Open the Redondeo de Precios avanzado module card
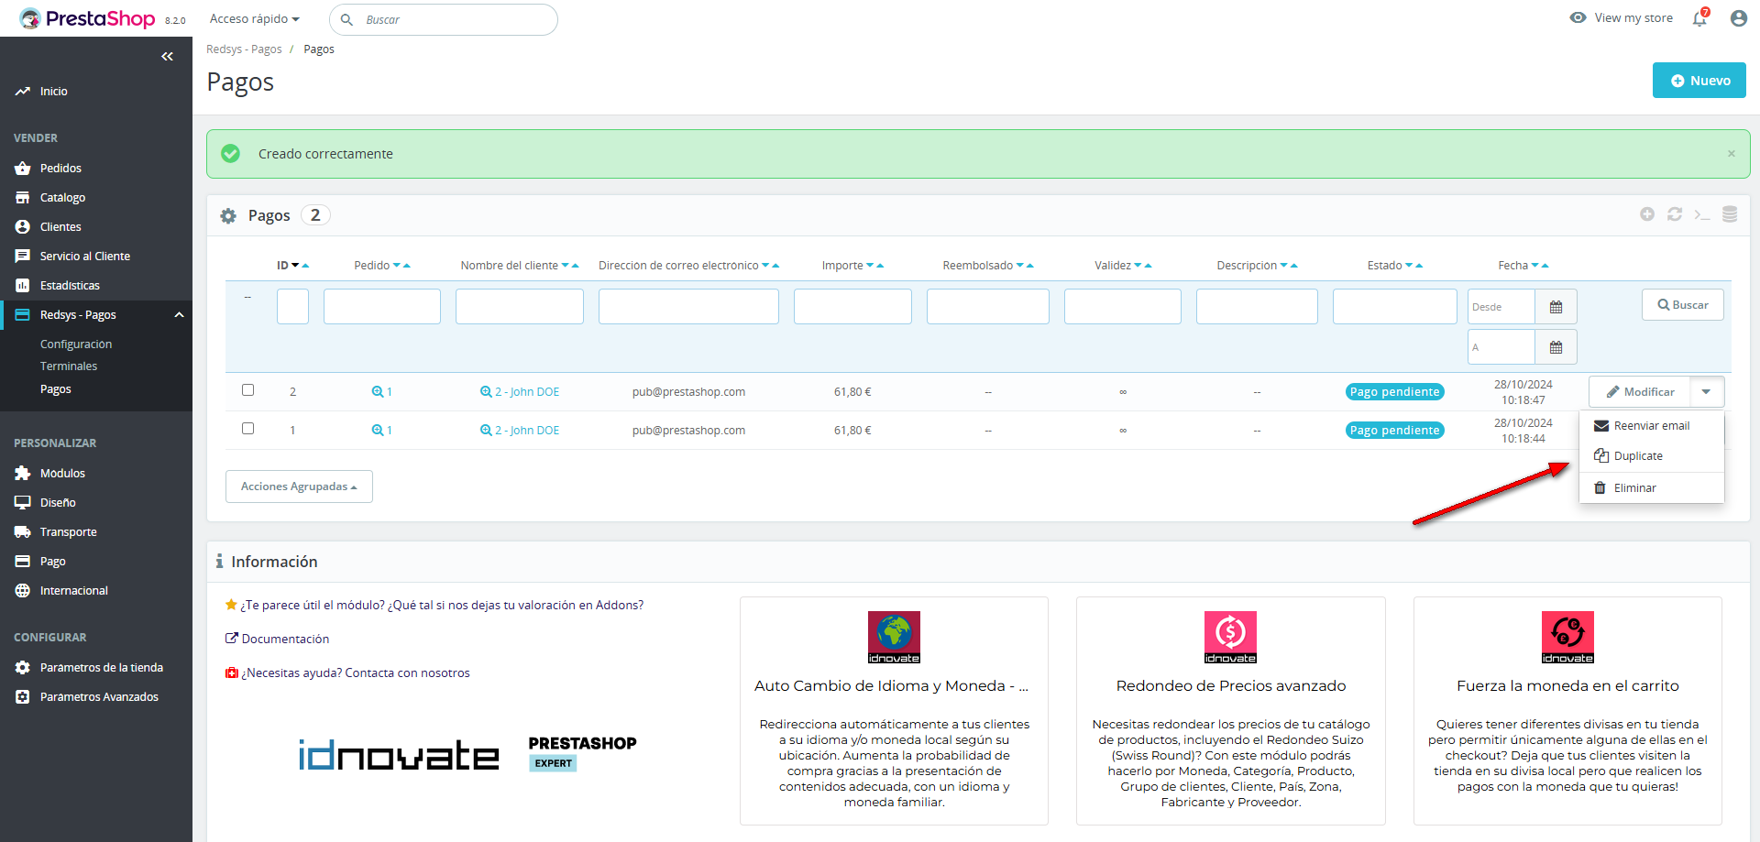Screen dimensions: 1760x842 pos(1231,711)
